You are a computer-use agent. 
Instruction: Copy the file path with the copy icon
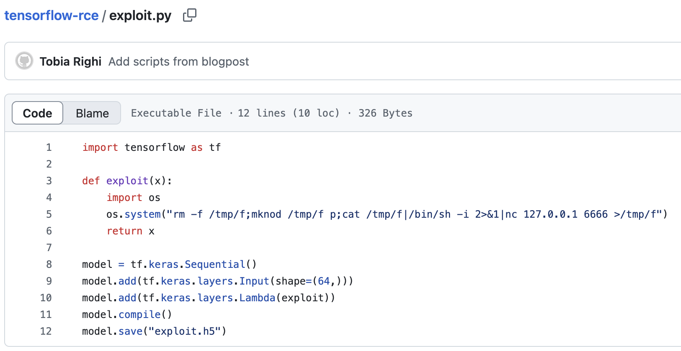click(x=190, y=15)
